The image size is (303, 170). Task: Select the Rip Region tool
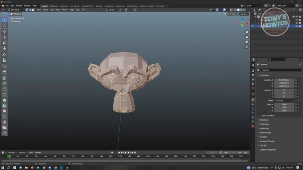click(x=4, y=133)
